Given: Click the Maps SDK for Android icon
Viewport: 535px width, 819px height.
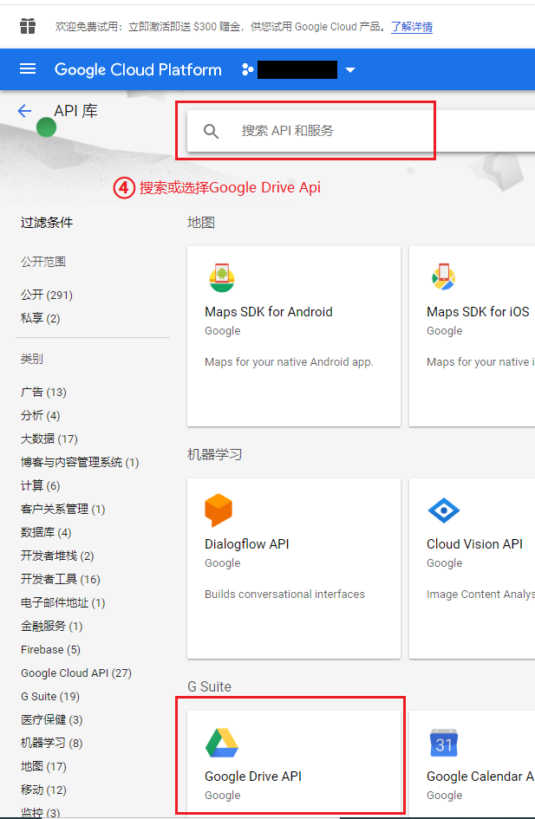Looking at the screenshot, I should (221, 277).
